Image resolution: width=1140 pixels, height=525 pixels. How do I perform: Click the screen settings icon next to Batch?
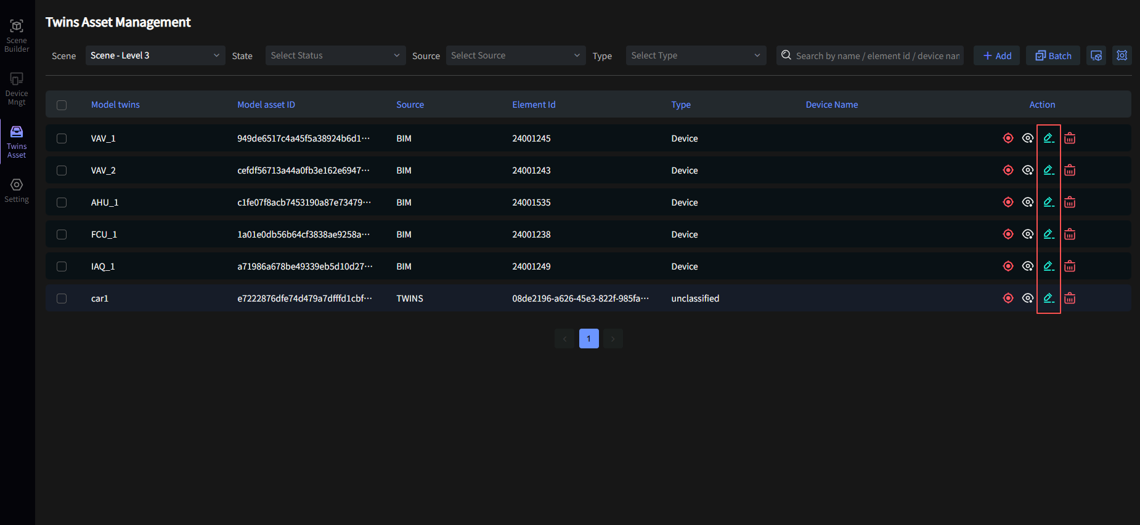point(1096,55)
